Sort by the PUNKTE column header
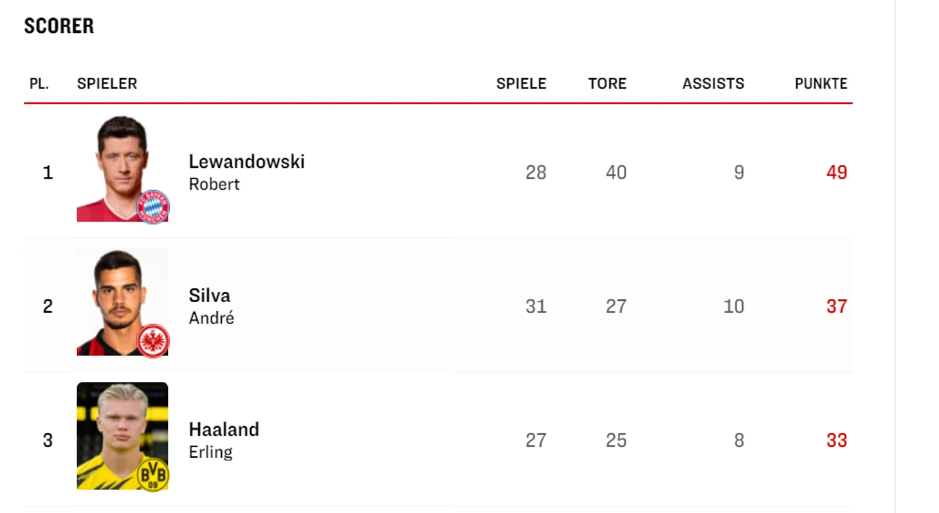This screenshot has width=939, height=513. pyautogui.click(x=821, y=84)
